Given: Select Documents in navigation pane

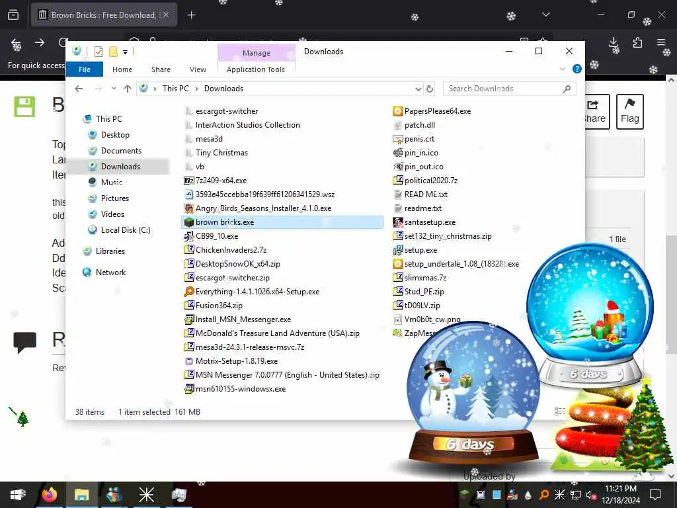Looking at the screenshot, I should 121,151.
